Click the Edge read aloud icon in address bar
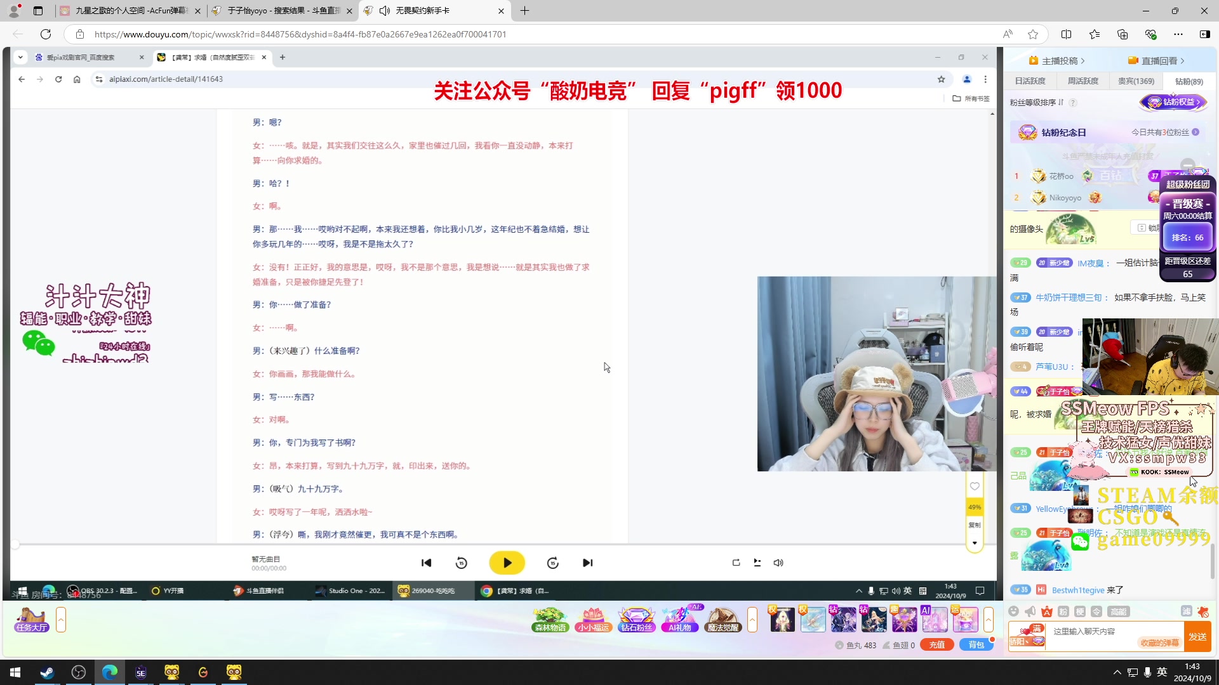The width and height of the screenshot is (1219, 685). coord(1008,34)
